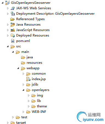Expand the Deployed Resources node
Screen dimensions: 105x124
click(x=8, y=35)
